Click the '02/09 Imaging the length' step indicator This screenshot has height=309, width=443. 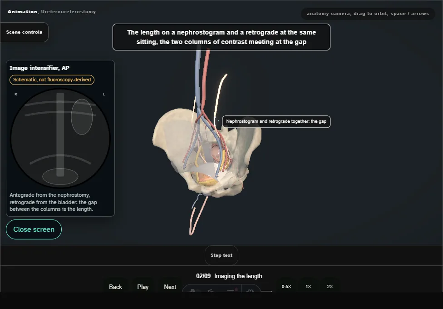pyautogui.click(x=229, y=276)
